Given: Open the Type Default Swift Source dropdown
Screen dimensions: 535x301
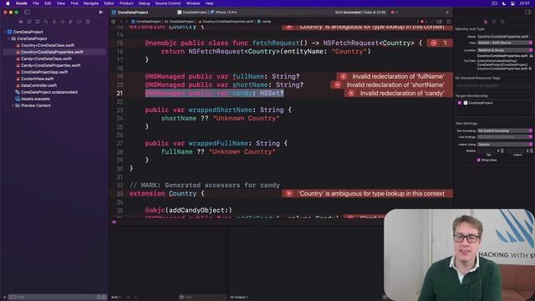Looking at the screenshot, I should click(x=505, y=43).
